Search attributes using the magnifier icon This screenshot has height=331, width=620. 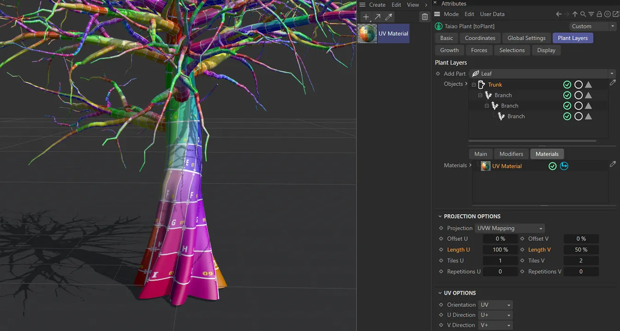(x=583, y=14)
